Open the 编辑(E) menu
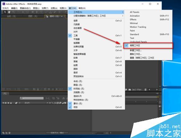181x138 pixels. [14, 8]
